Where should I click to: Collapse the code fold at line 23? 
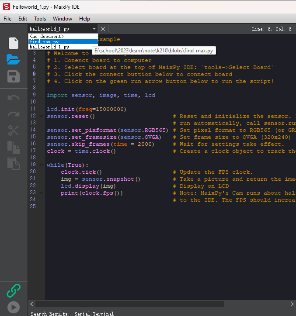42,193
